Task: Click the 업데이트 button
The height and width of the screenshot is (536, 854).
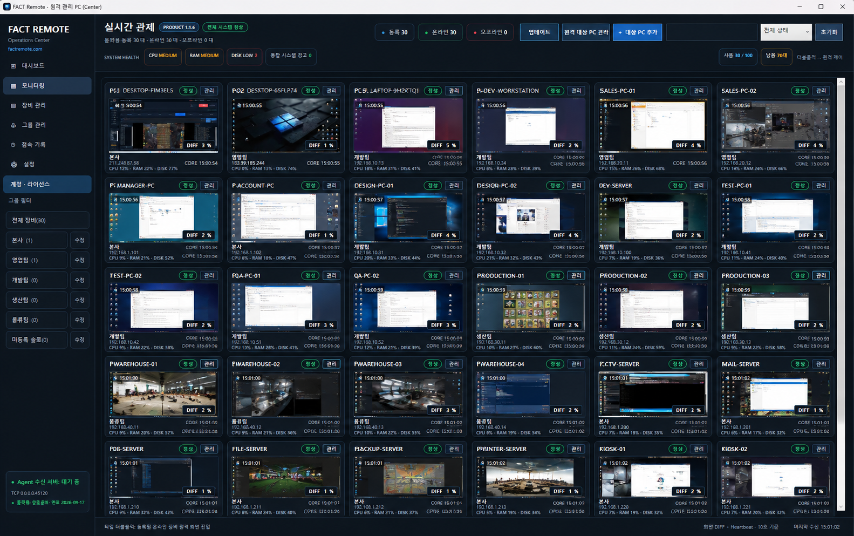Action: click(x=539, y=32)
